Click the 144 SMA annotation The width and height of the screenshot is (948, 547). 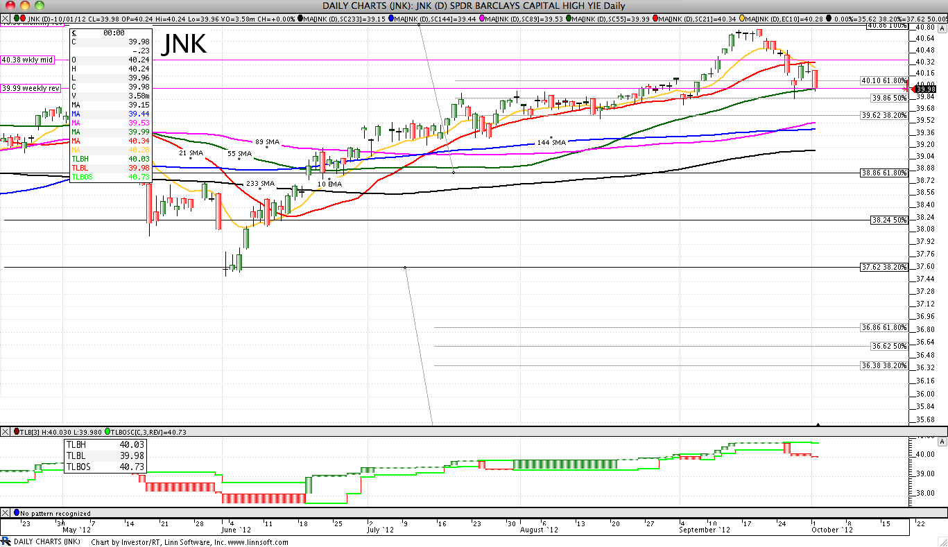pyautogui.click(x=553, y=142)
